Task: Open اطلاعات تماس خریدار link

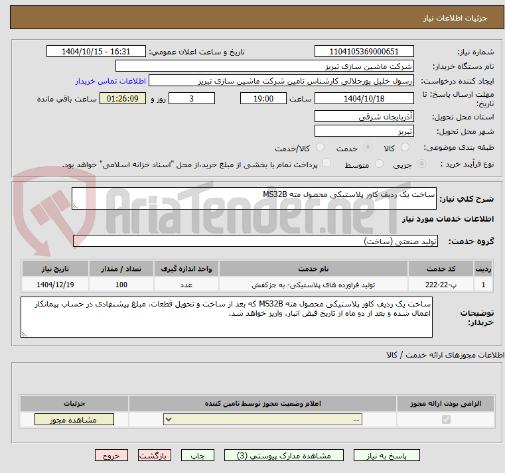Action: click(x=110, y=81)
